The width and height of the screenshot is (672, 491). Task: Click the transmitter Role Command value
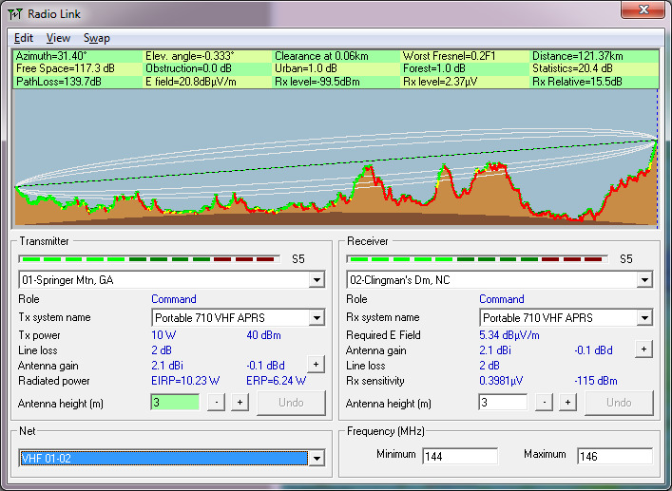pyautogui.click(x=174, y=299)
